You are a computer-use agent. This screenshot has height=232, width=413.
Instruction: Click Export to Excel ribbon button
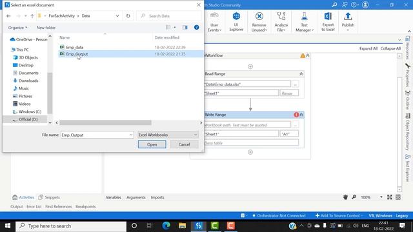pyautogui.click(x=328, y=22)
